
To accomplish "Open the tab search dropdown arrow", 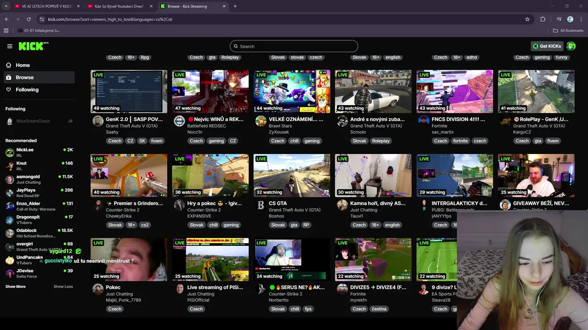I will pyautogui.click(x=6, y=6).
